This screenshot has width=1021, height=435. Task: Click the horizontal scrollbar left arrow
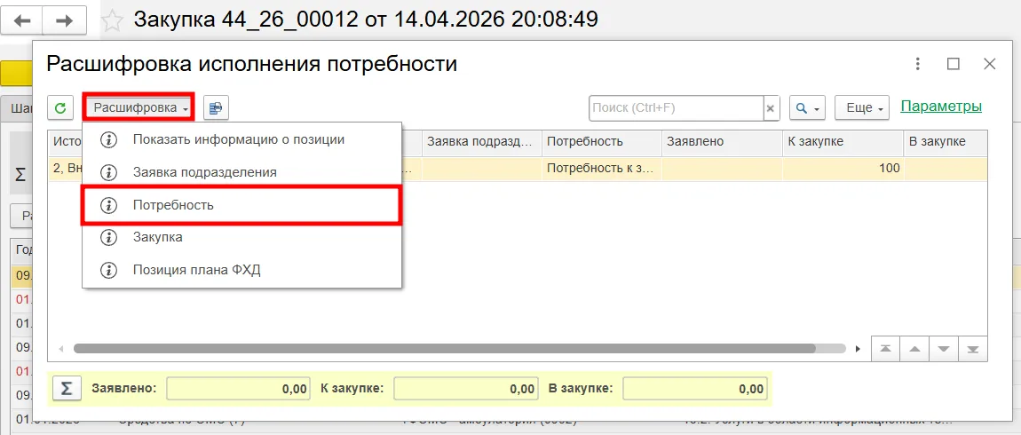(61, 348)
